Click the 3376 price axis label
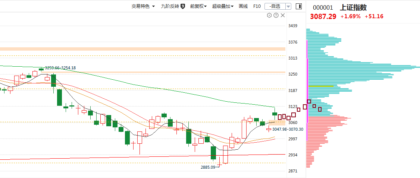Screen dimensions: 420x178 pyautogui.click(x=293, y=42)
